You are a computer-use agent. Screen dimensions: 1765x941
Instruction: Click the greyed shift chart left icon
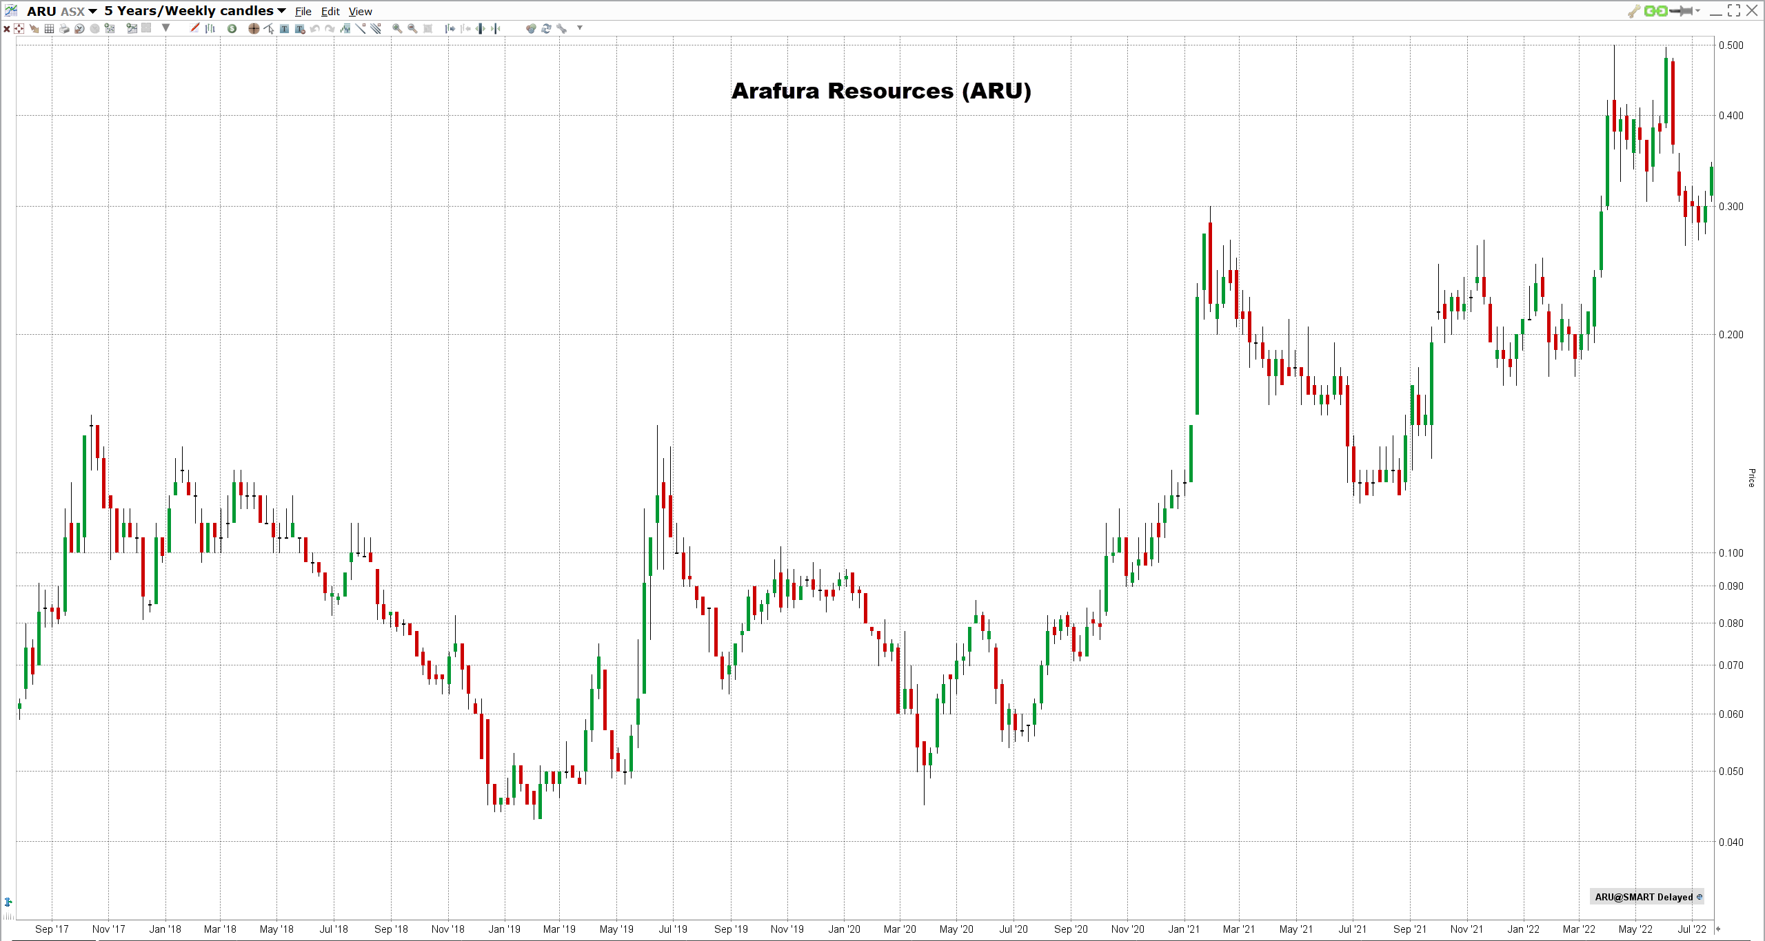(x=465, y=29)
